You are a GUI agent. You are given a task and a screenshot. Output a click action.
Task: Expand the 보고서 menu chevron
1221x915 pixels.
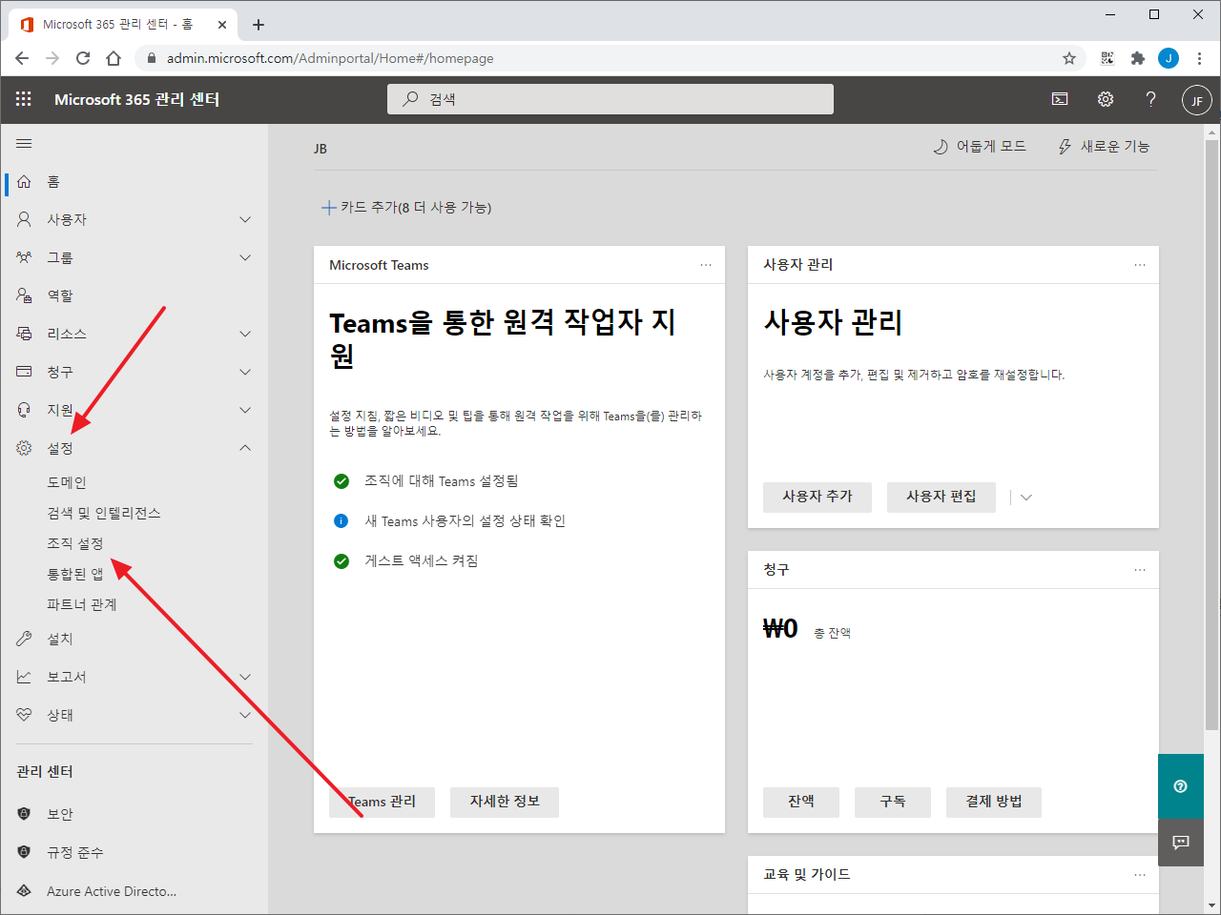pos(245,677)
